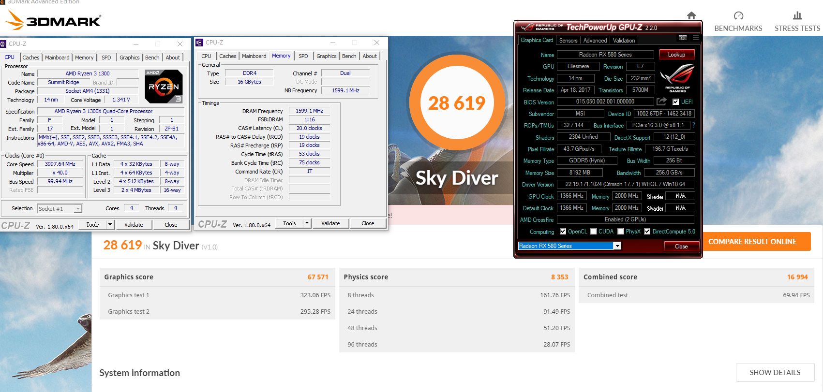Click the processor Name field AMD Ryzen 3 1300
The image size is (823, 392).
pyautogui.click(x=88, y=73)
